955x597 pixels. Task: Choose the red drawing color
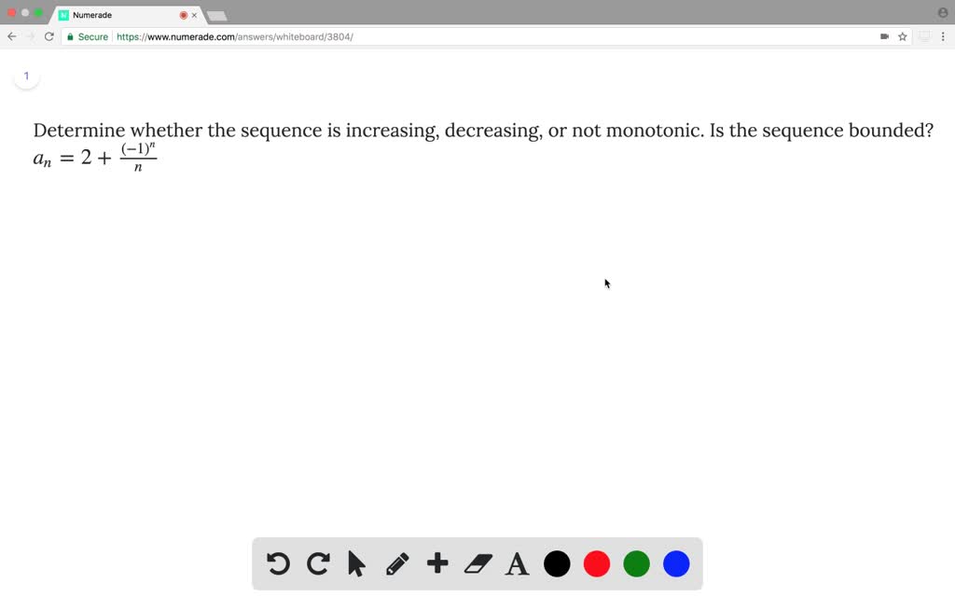(x=597, y=563)
